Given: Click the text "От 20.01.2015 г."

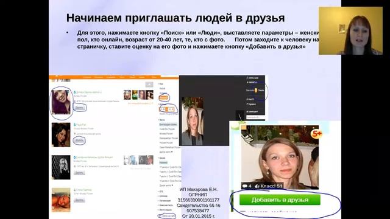Looking at the screenshot, I should 199,216.
